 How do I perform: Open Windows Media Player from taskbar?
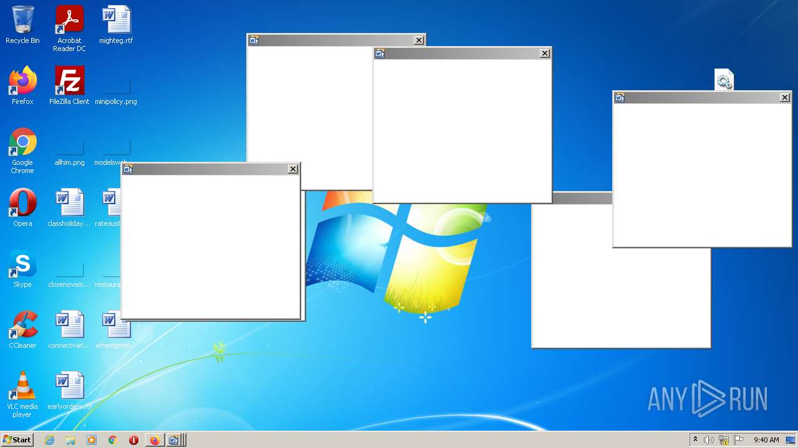92,440
